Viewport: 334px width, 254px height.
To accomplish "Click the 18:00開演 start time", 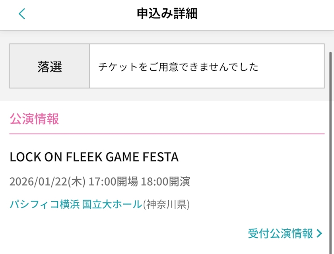I will pos(165,182).
